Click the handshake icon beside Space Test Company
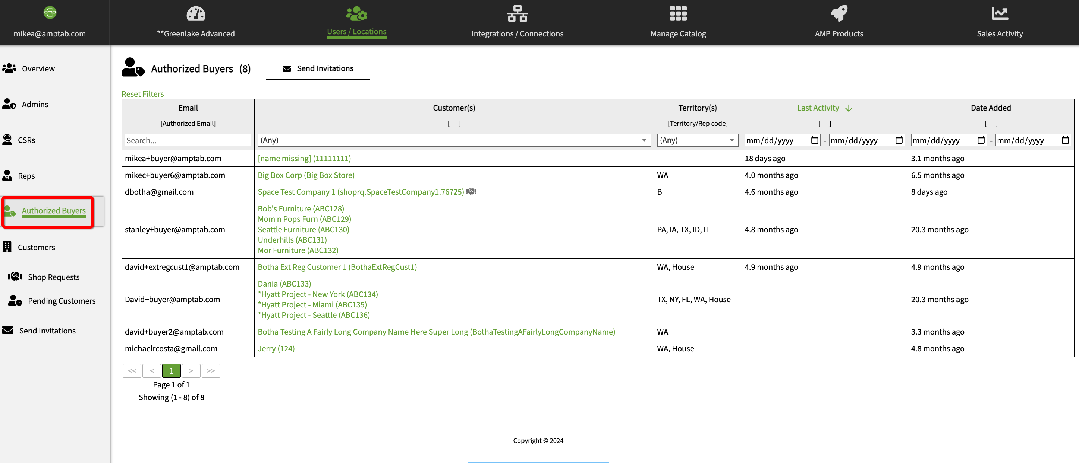Viewport: 1079px width, 463px height. coord(471,192)
